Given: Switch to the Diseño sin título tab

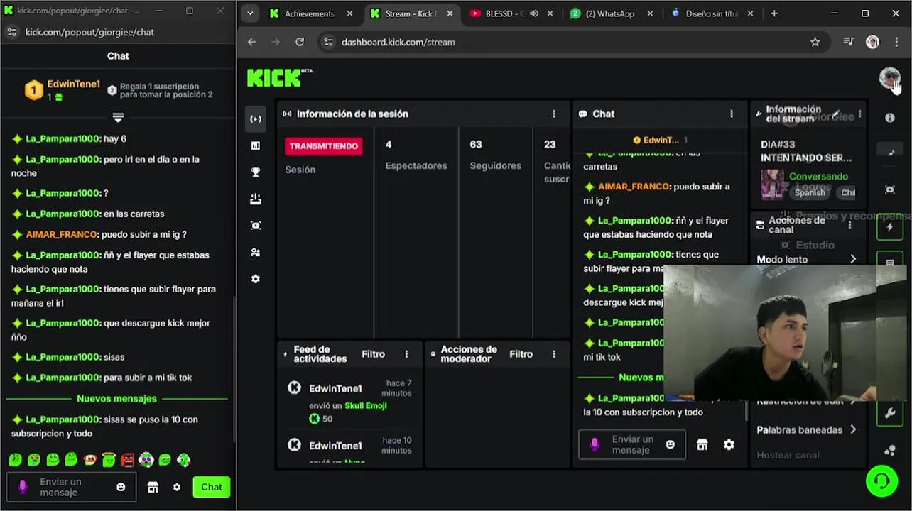Looking at the screenshot, I should point(710,13).
